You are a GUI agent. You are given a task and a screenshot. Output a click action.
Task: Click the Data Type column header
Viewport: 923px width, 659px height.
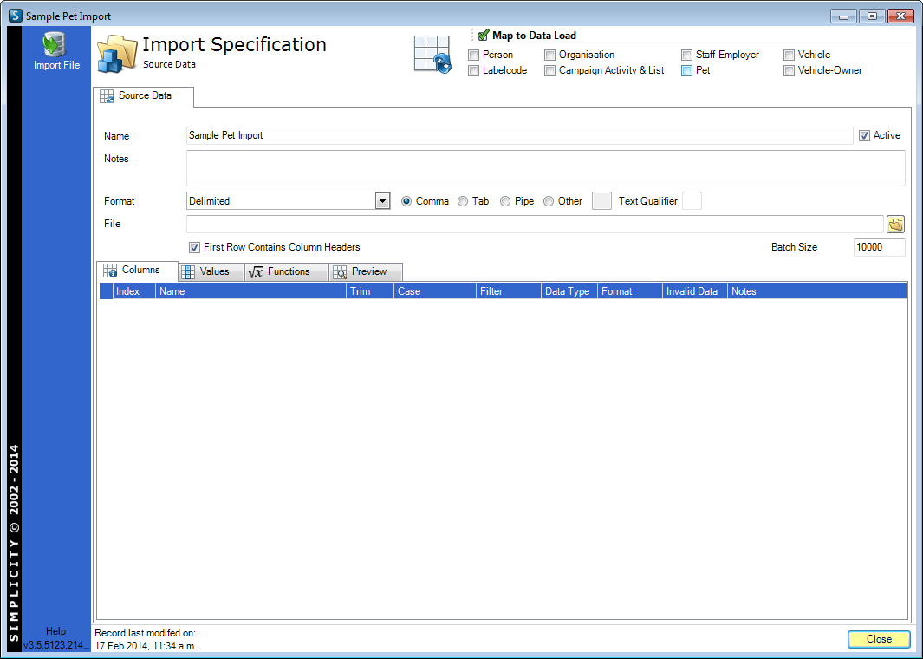click(569, 291)
